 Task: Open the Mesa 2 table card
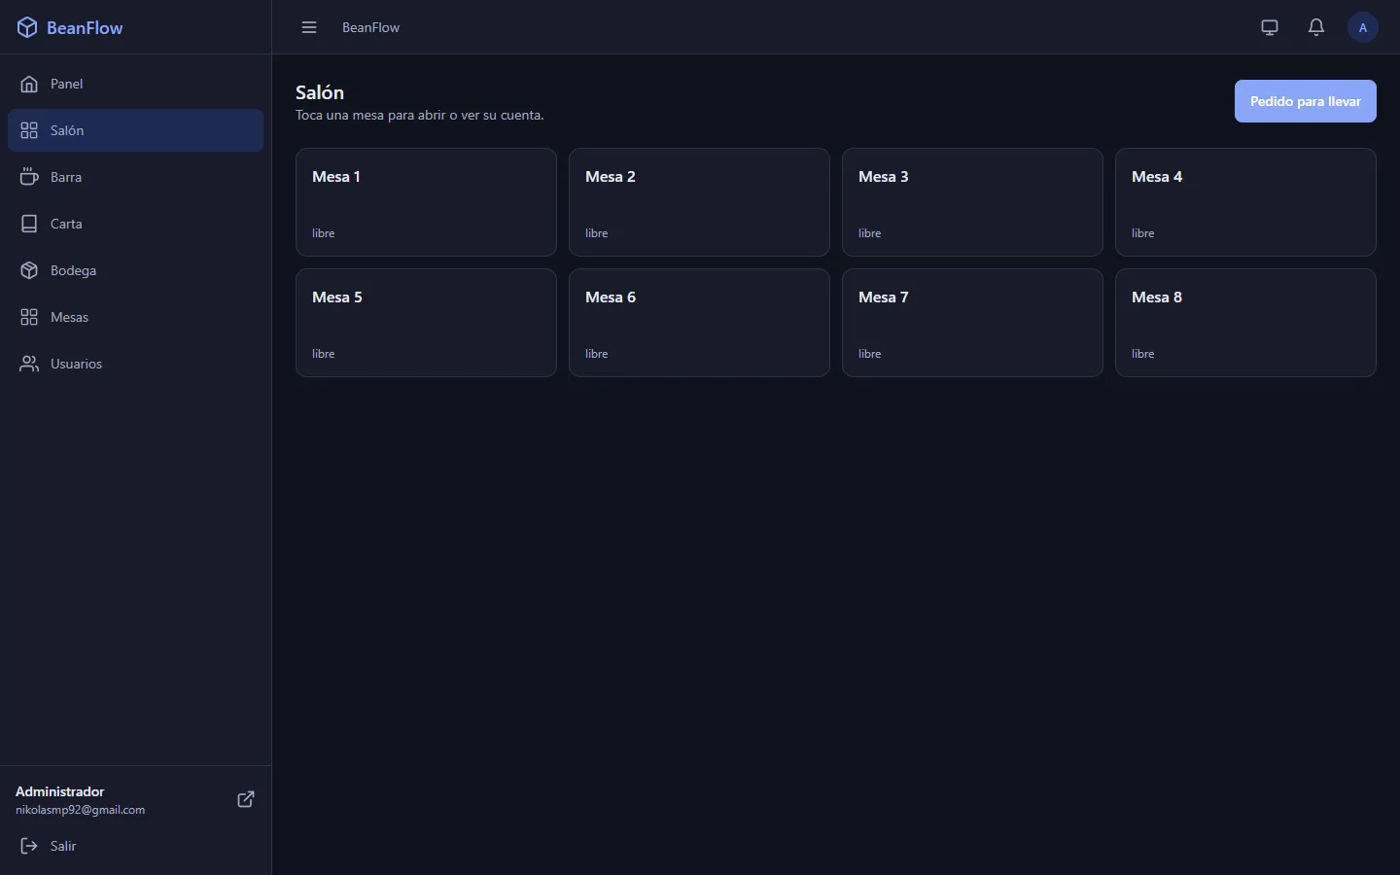(x=699, y=202)
